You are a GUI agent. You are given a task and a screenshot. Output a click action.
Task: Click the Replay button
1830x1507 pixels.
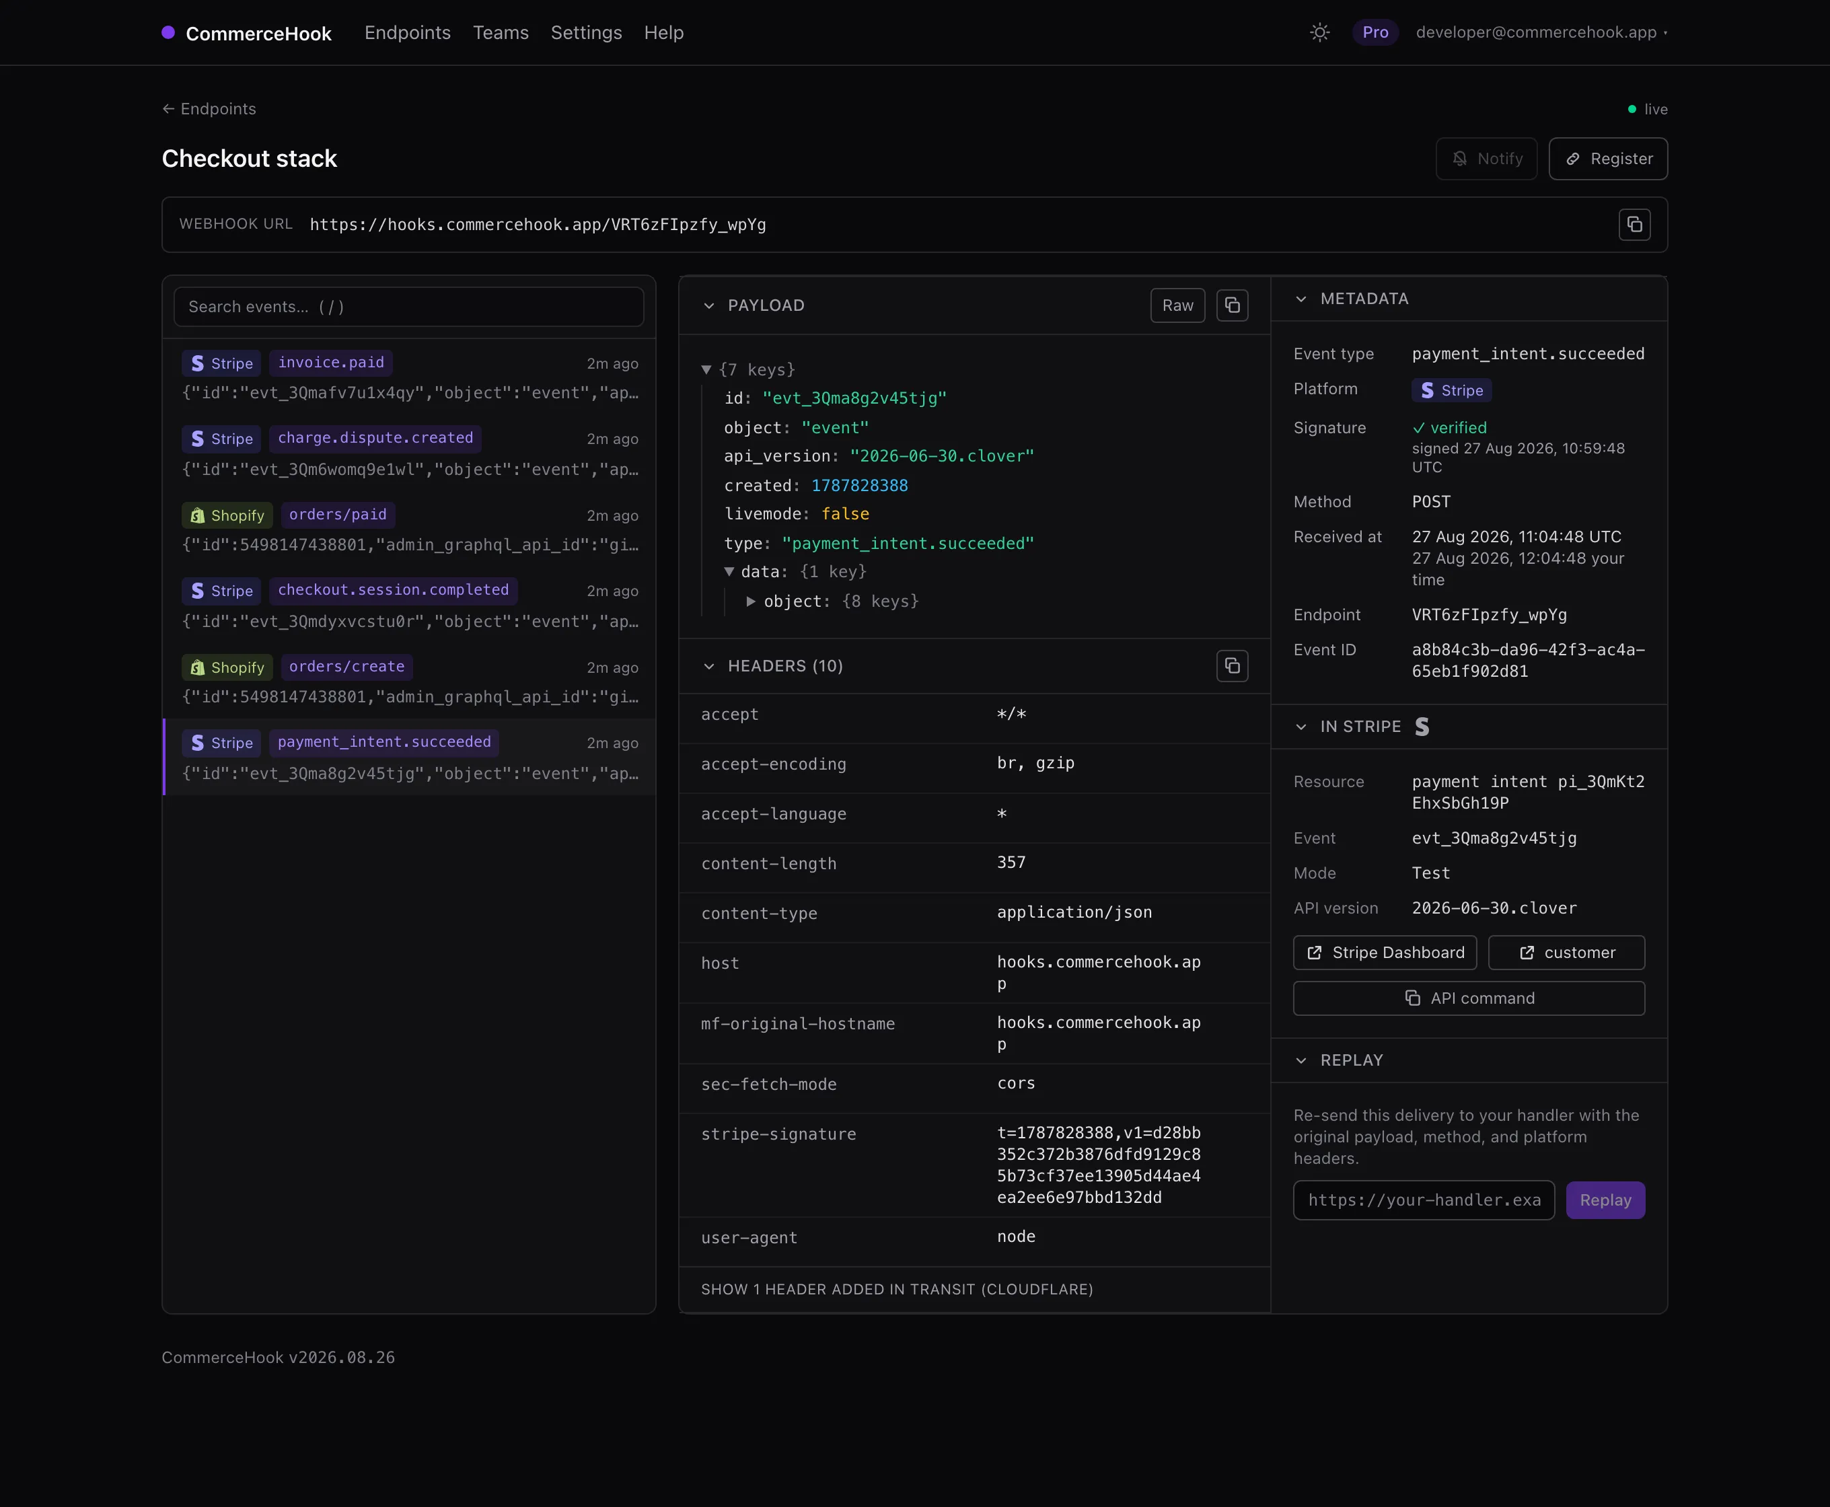1605,1200
